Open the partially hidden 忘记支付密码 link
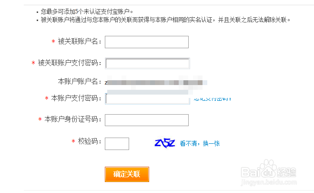The width and height of the screenshot is (314, 193). tap(213, 99)
